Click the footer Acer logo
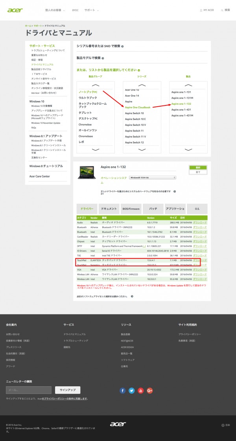This screenshot has height=441, width=236. pos(118,424)
